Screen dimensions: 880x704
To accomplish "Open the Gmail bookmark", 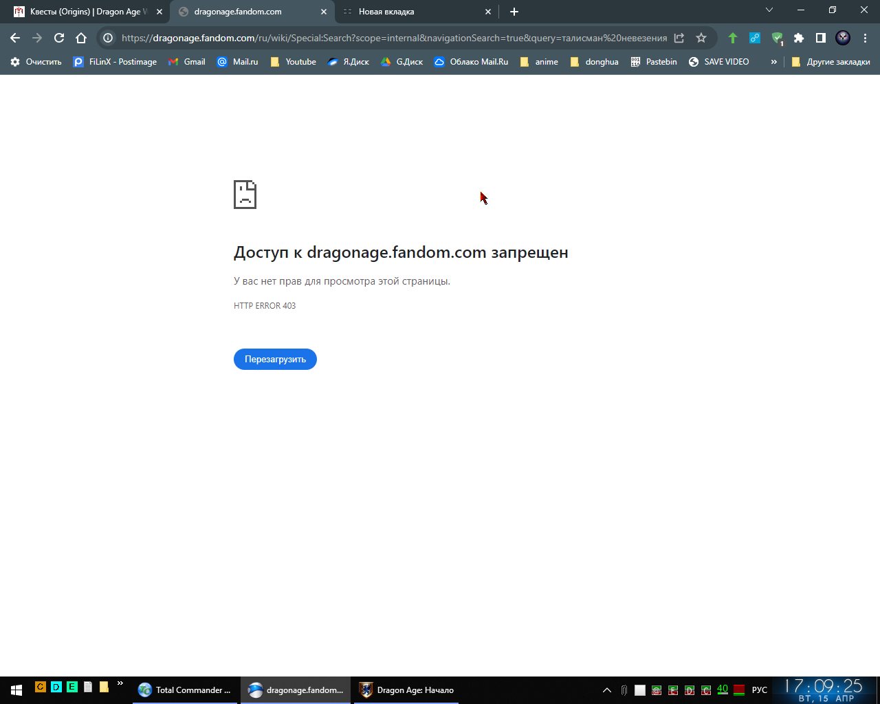I will tap(186, 62).
